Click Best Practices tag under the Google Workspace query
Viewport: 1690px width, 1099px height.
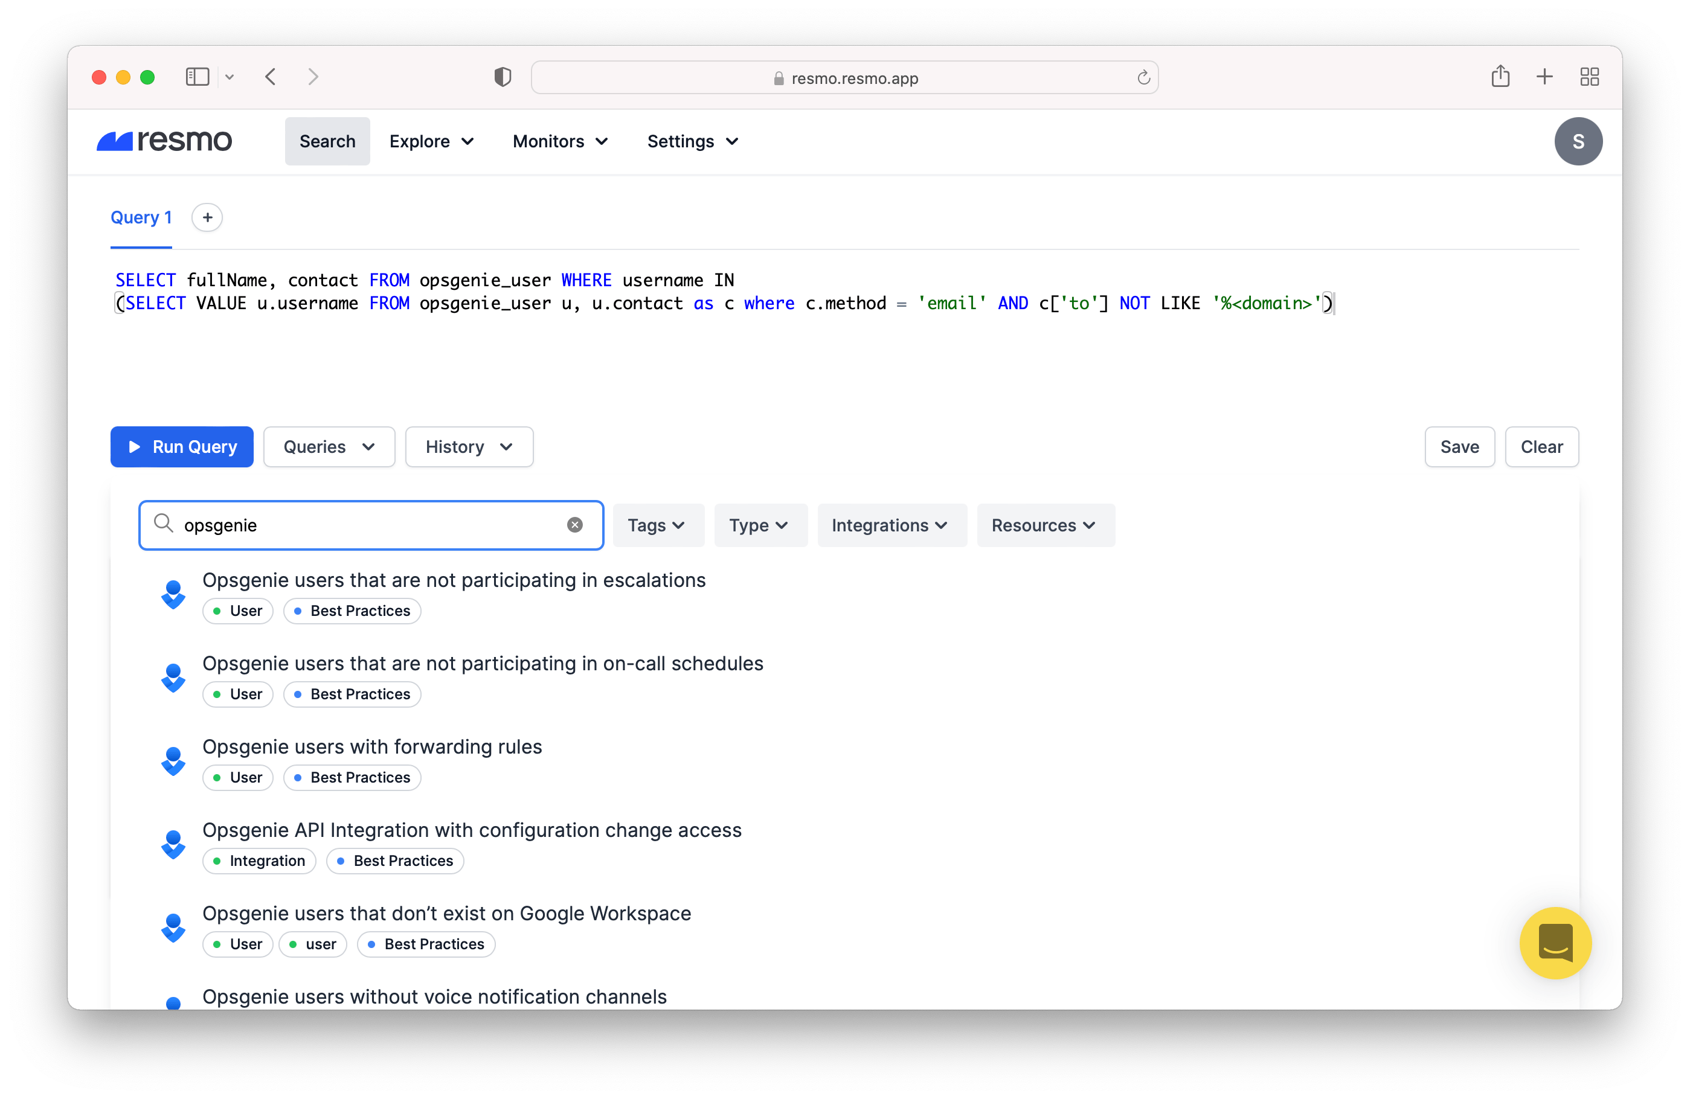426,944
